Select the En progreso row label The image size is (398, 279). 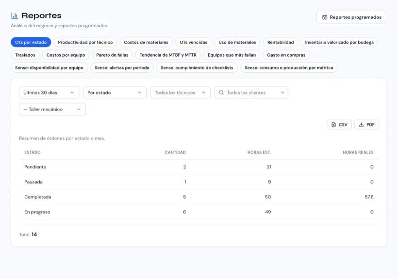tap(37, 212)
